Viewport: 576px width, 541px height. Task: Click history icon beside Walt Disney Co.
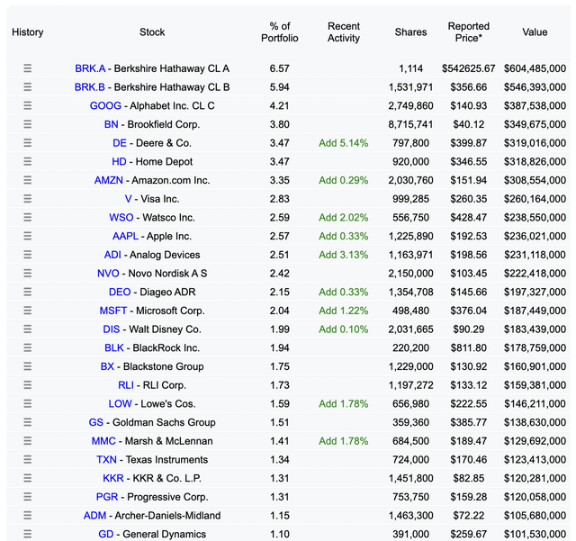point(28,329)
